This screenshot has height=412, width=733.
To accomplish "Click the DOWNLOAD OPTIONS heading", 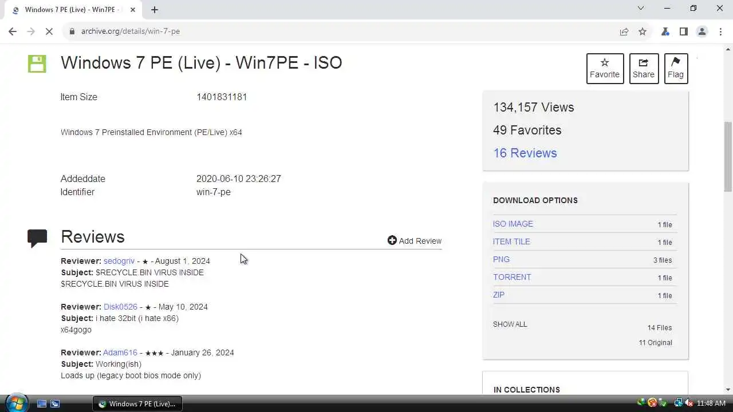I will (x=535, y=200).
